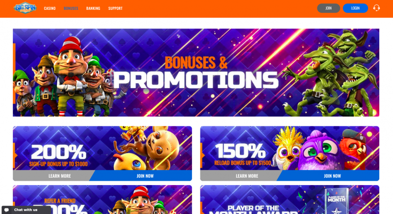Select the Bonuses menu item

click(71, 8)
